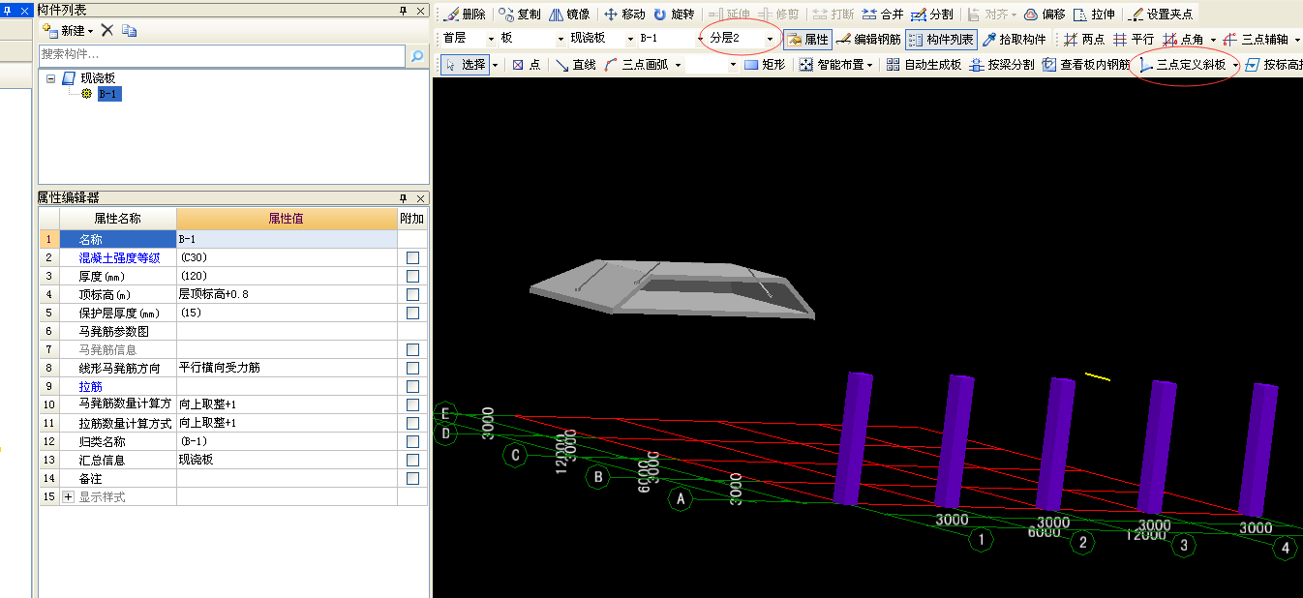This screenshot has height=598, width=1303.
Task: Click 查看板内钢筋 view slab rebar
Action: coord(1086,65)
